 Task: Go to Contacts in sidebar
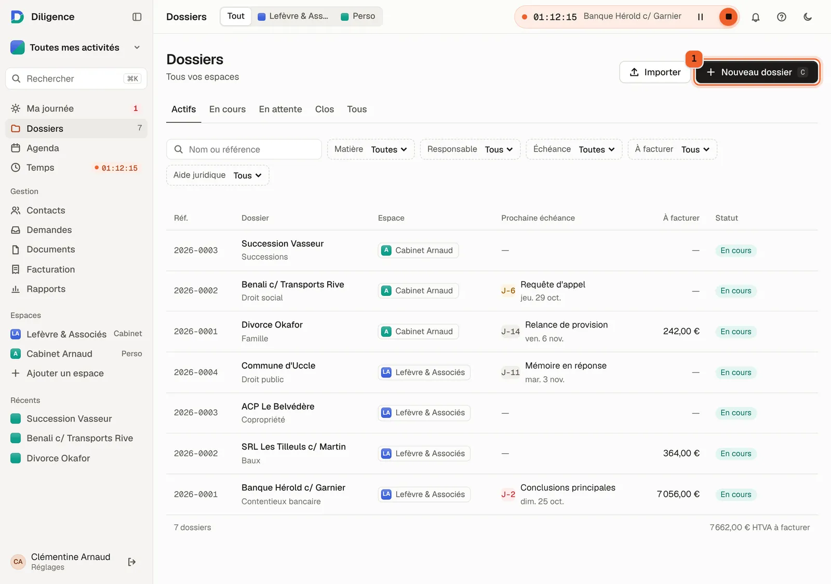tap(76, 210)
